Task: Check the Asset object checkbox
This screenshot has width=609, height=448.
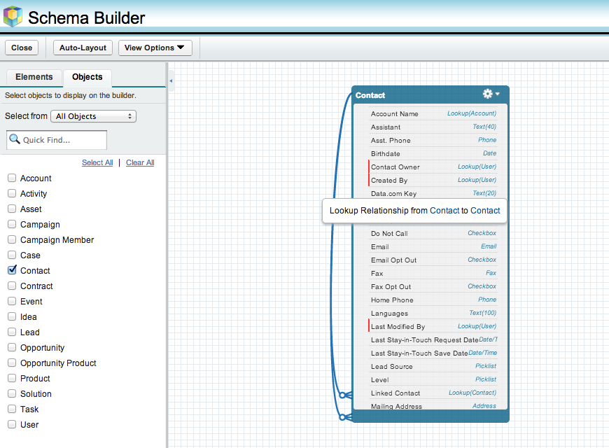Action: (x=12, y=209)
